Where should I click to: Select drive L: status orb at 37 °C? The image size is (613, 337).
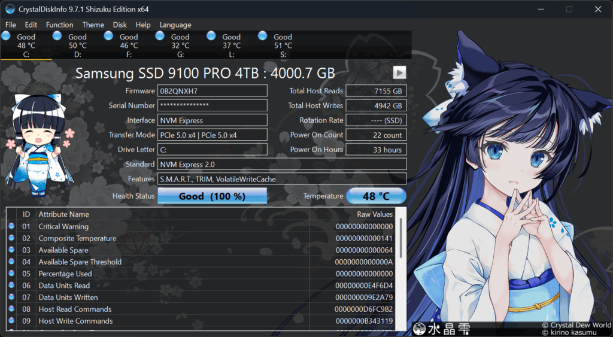pos(211,36)
